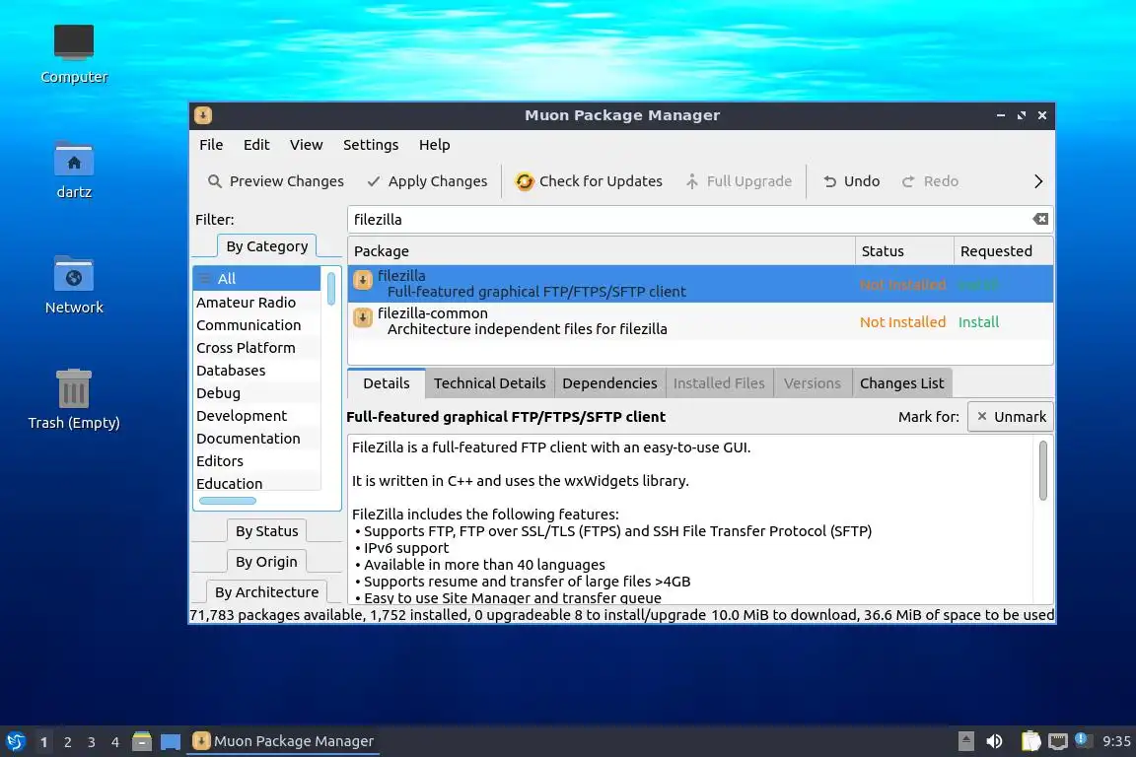Open the Computer desktop icon
1136x757 pixels.
(x=74, y=42)
